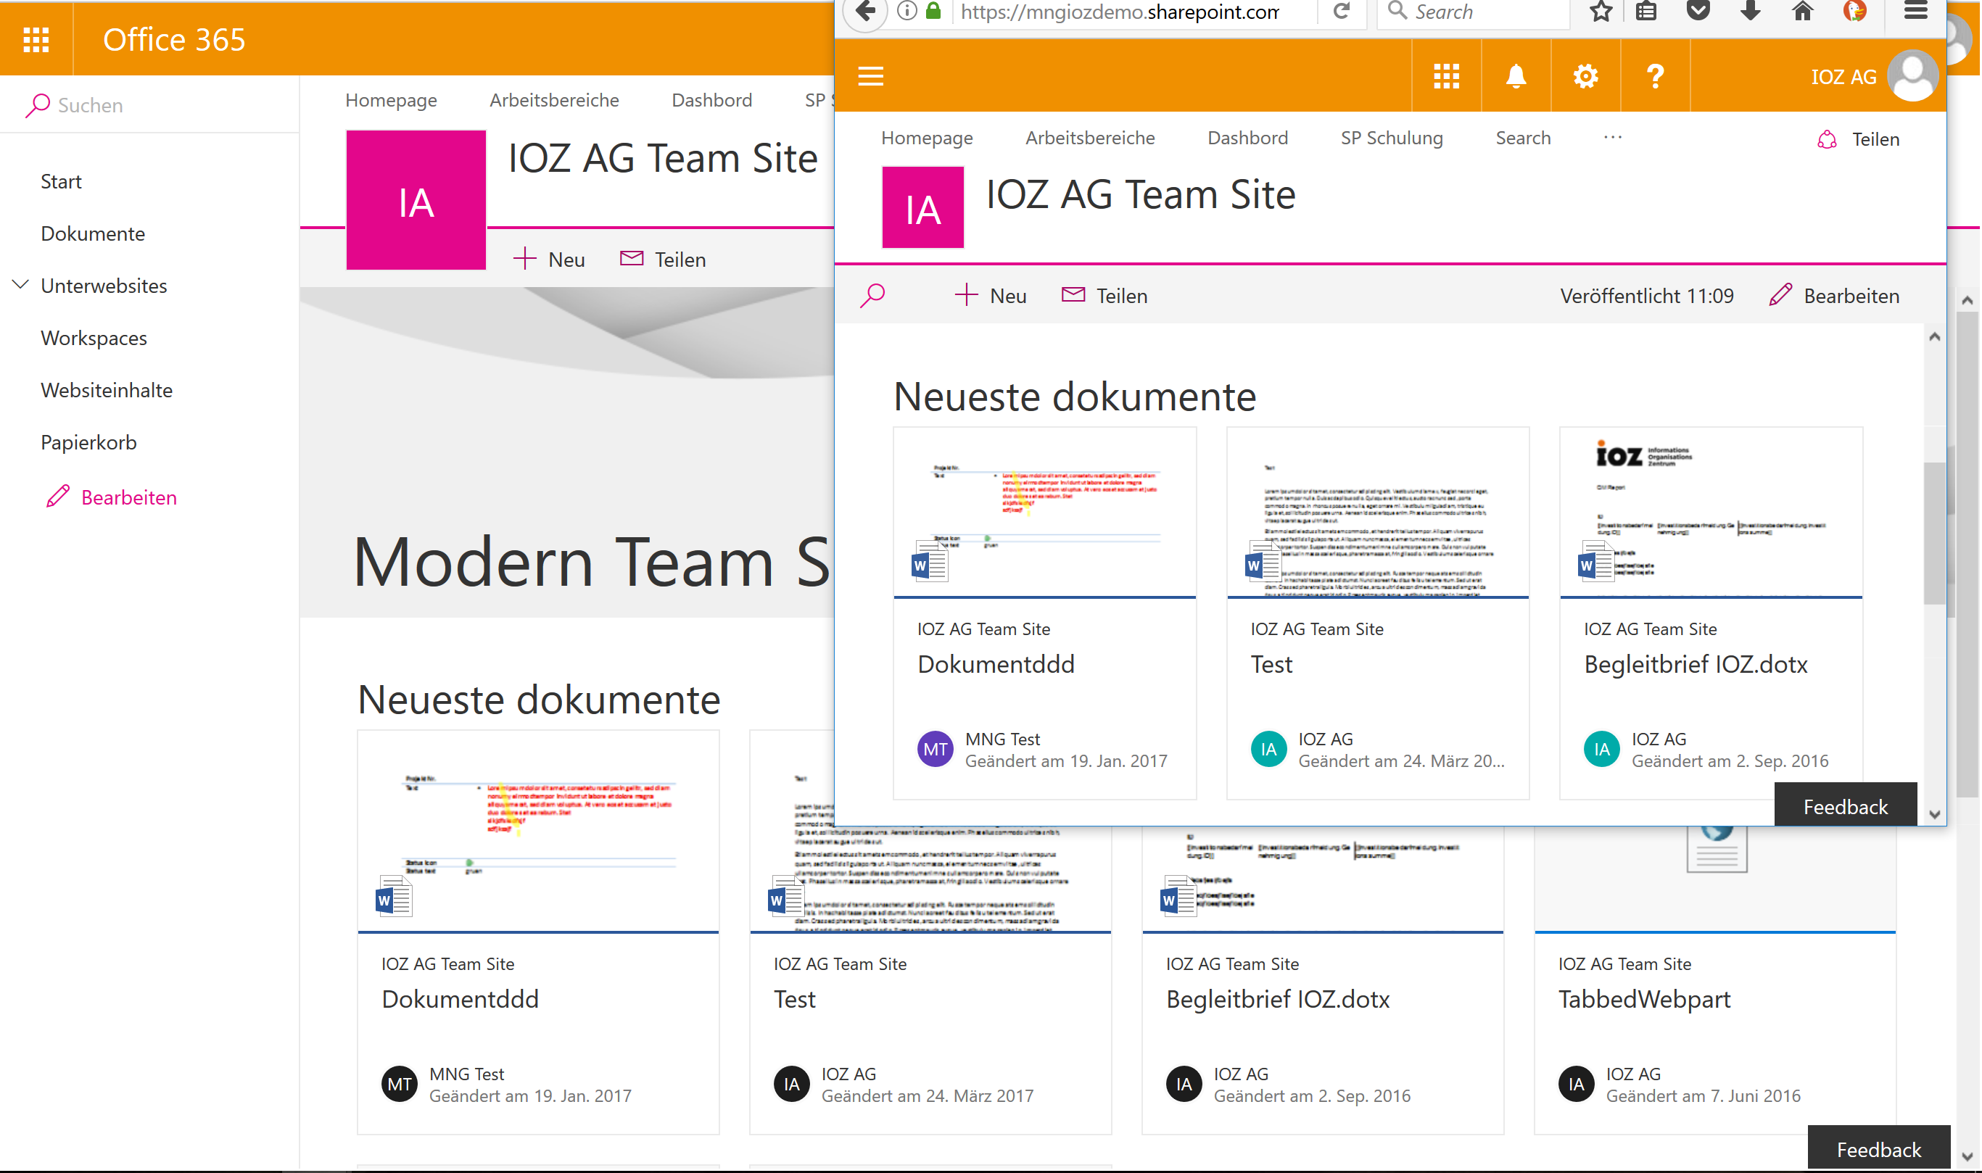Screen dimensions: 1982x1173
Task: Click the back arrow in the browser
Action: pos(866,11)
